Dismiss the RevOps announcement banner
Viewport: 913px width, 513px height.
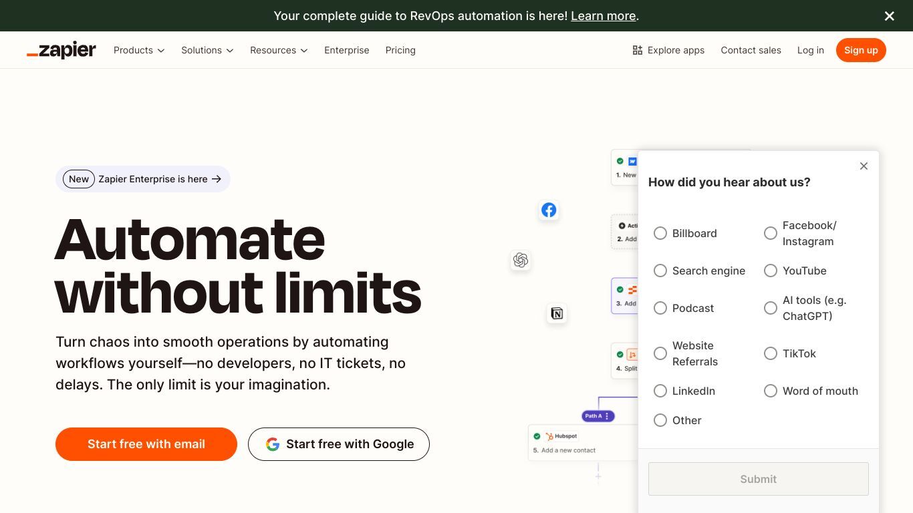point(889,16)
